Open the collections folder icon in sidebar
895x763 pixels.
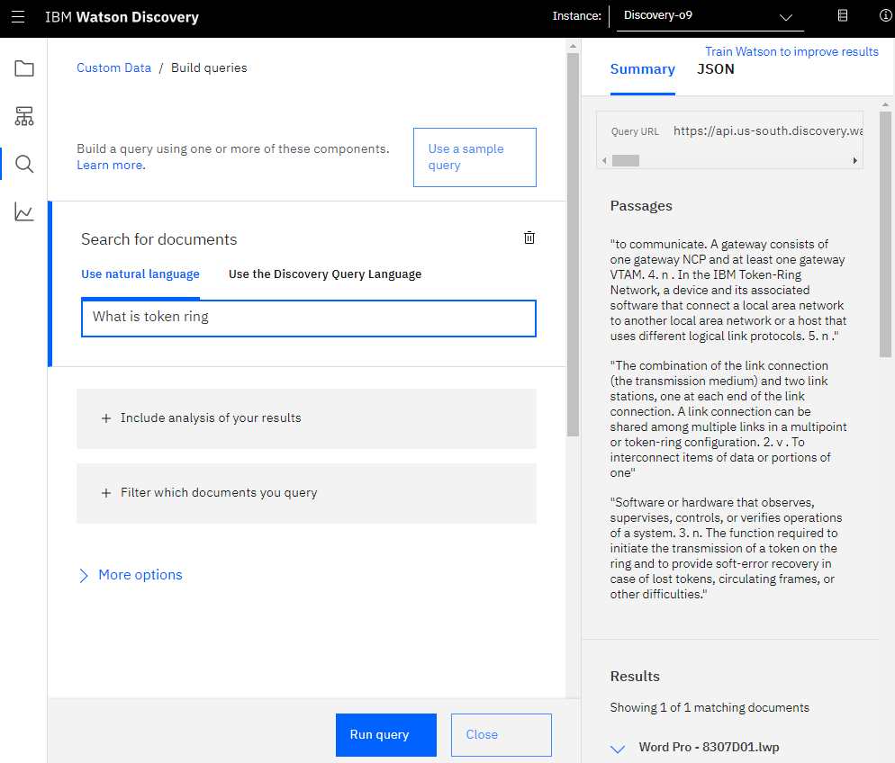(24, 68)
